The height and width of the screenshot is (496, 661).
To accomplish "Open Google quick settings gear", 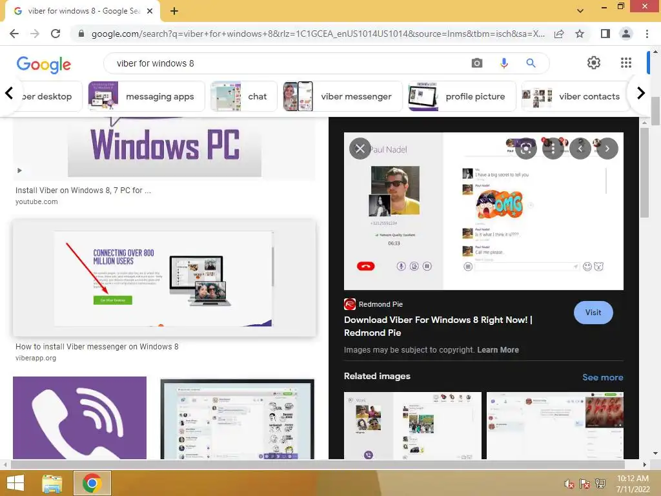I will (594, 63).
